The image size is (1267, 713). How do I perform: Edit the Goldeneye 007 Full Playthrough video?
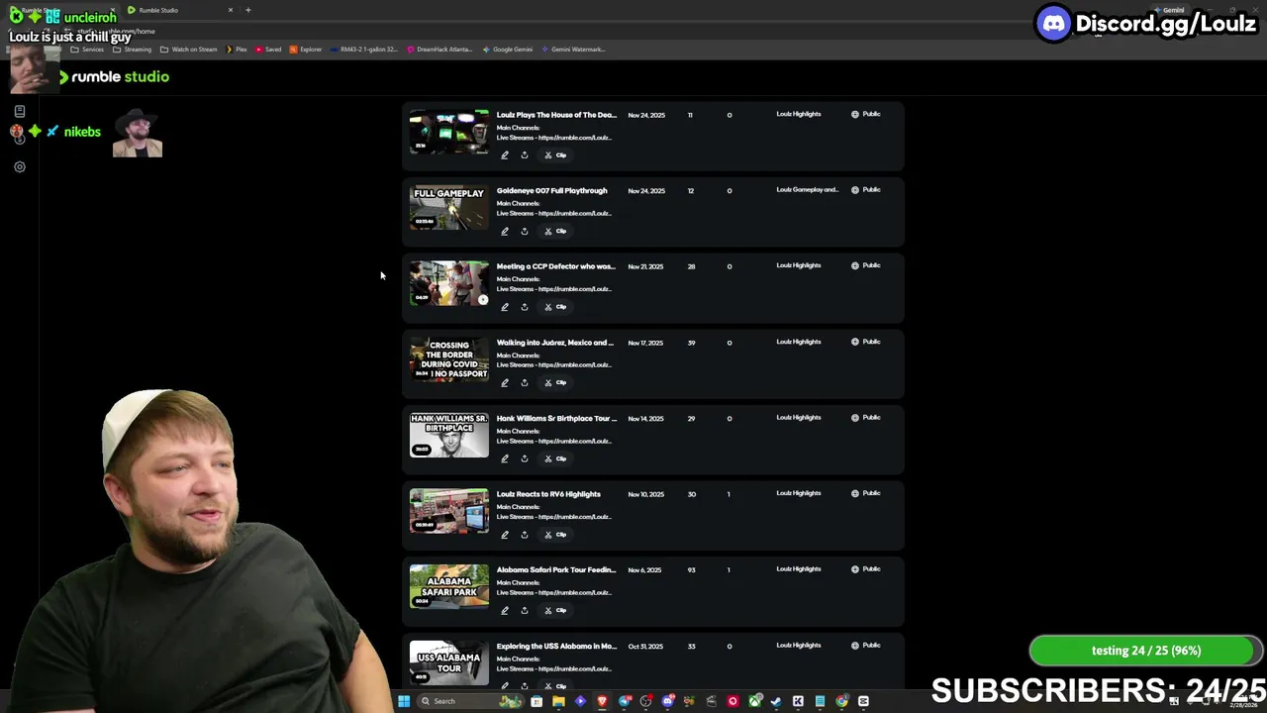coord(505,232)
